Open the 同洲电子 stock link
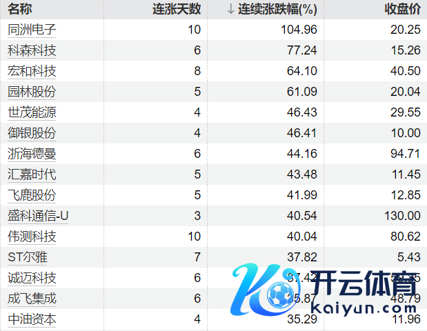Viewport: 427px width, 331px height. 32,30
